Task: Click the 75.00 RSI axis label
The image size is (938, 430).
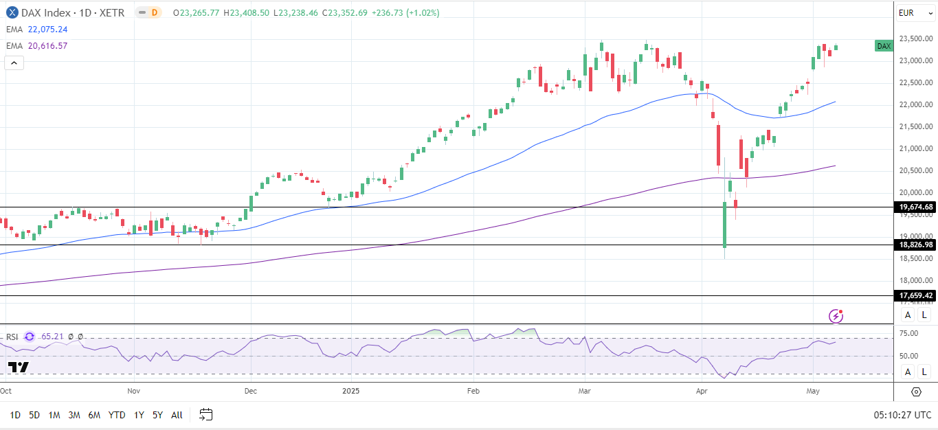Action: click(x=908, y=334)
